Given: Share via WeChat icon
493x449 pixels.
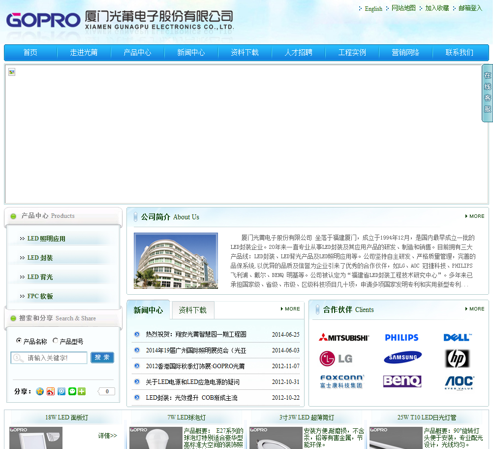Looking at the screenshot, I should [72, 391].
